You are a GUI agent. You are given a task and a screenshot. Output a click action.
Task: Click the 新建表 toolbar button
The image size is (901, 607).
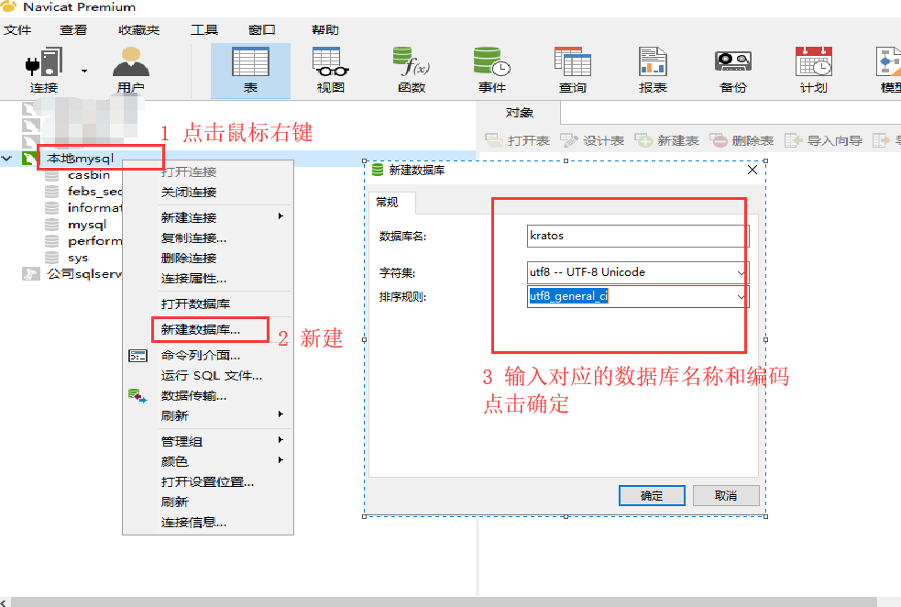[666, 140]
